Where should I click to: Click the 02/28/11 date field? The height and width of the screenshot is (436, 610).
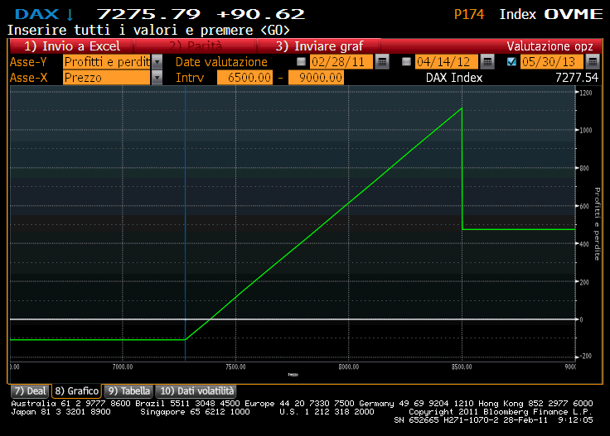[341, 62]
